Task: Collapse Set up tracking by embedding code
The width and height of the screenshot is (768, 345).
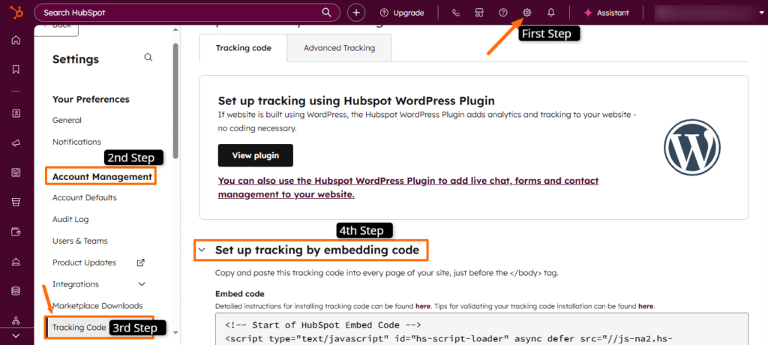Action: (202, 250)
